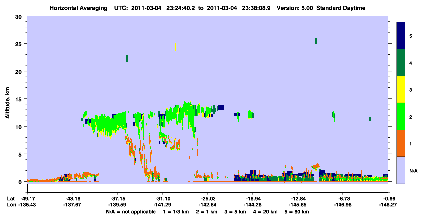Click longitude value -142.84
This screenshot has width=431, height=221.
[207, 205]
